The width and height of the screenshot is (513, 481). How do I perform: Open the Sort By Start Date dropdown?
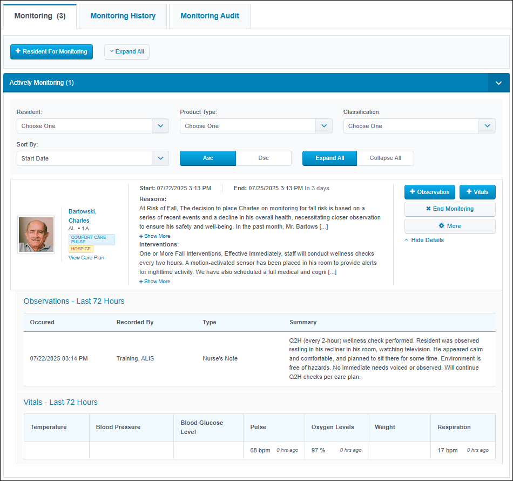(92, 158)
